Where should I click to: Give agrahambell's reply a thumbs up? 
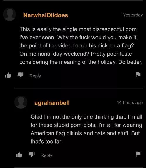[19, 155]
